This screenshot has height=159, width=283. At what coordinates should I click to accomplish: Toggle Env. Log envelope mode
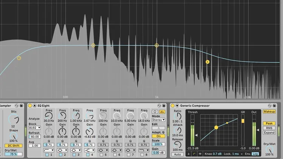[x=255, y=154]
